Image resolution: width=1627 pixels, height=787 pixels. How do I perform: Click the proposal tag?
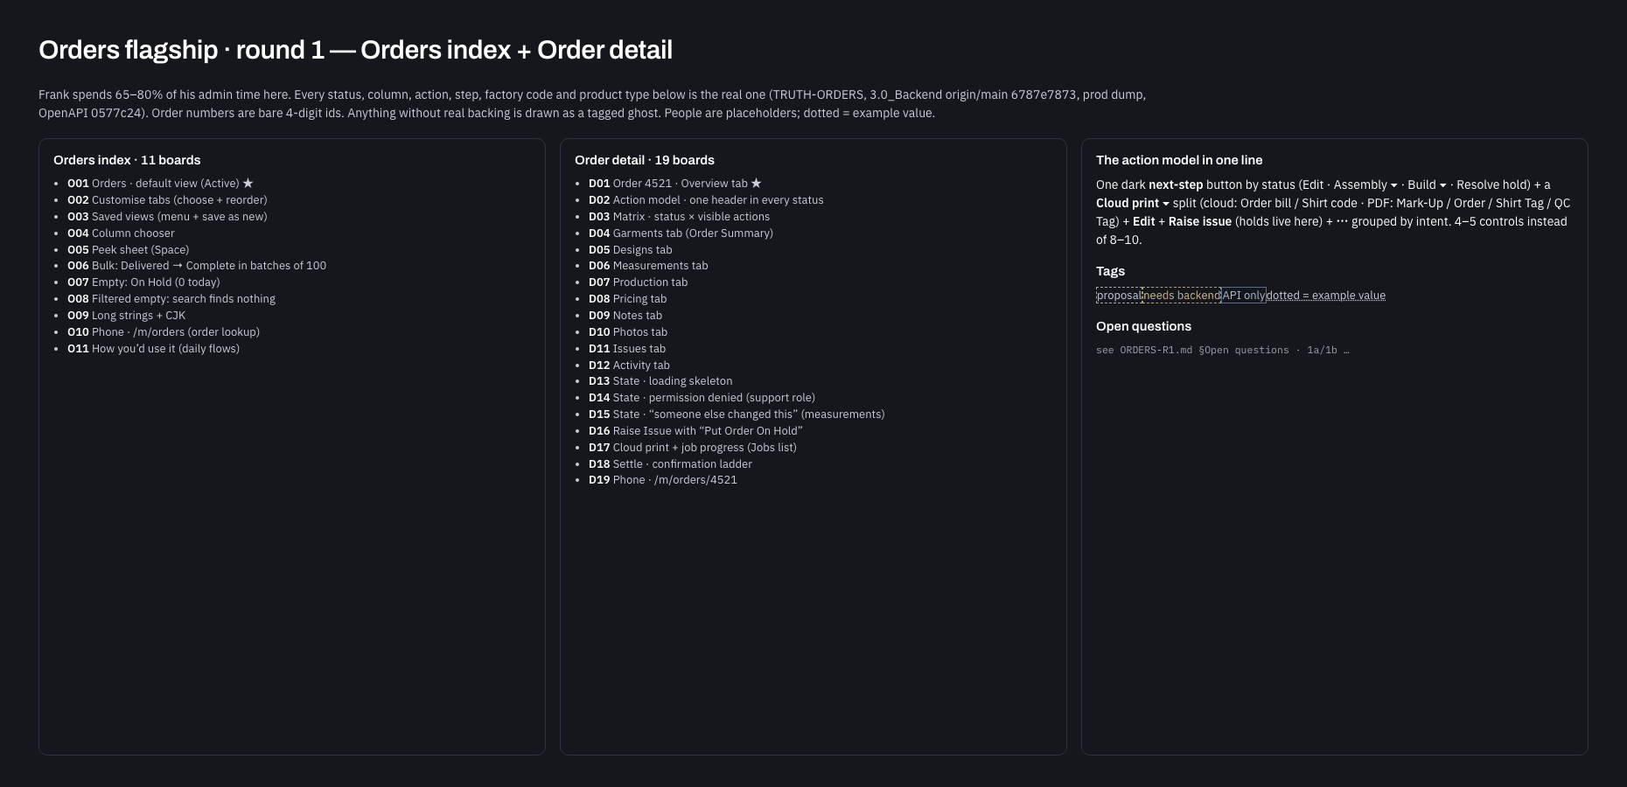[1119, 296]
